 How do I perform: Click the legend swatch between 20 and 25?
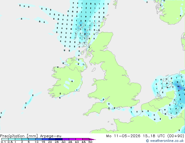point(52,139)
